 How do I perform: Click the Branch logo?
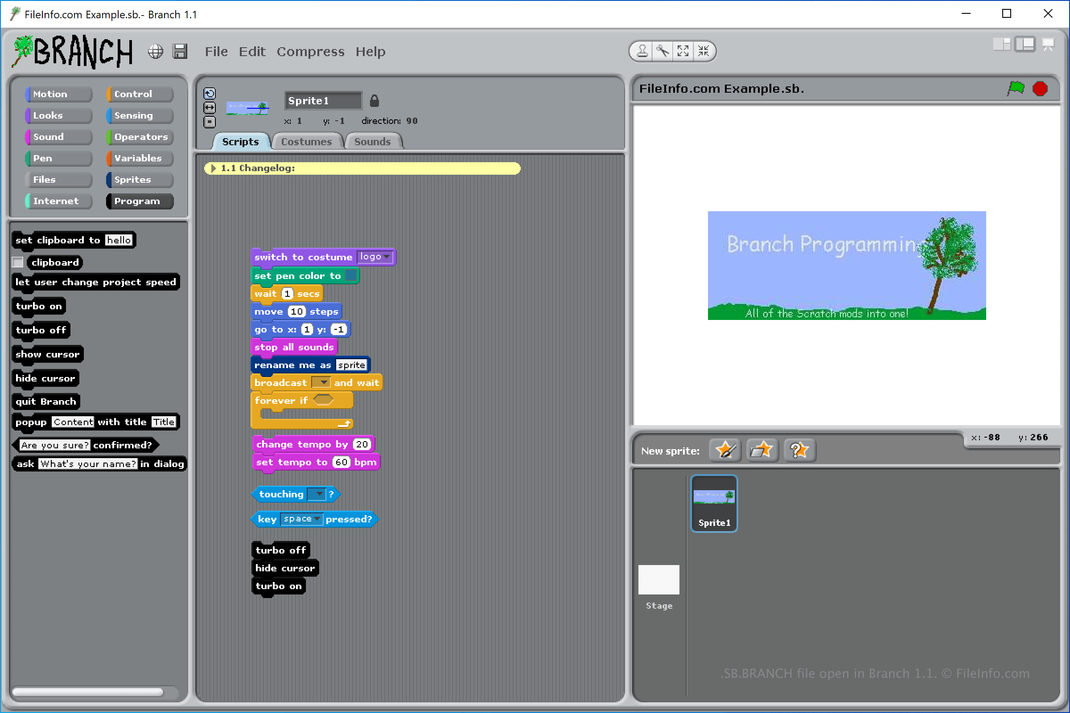(x=73, y=51)
